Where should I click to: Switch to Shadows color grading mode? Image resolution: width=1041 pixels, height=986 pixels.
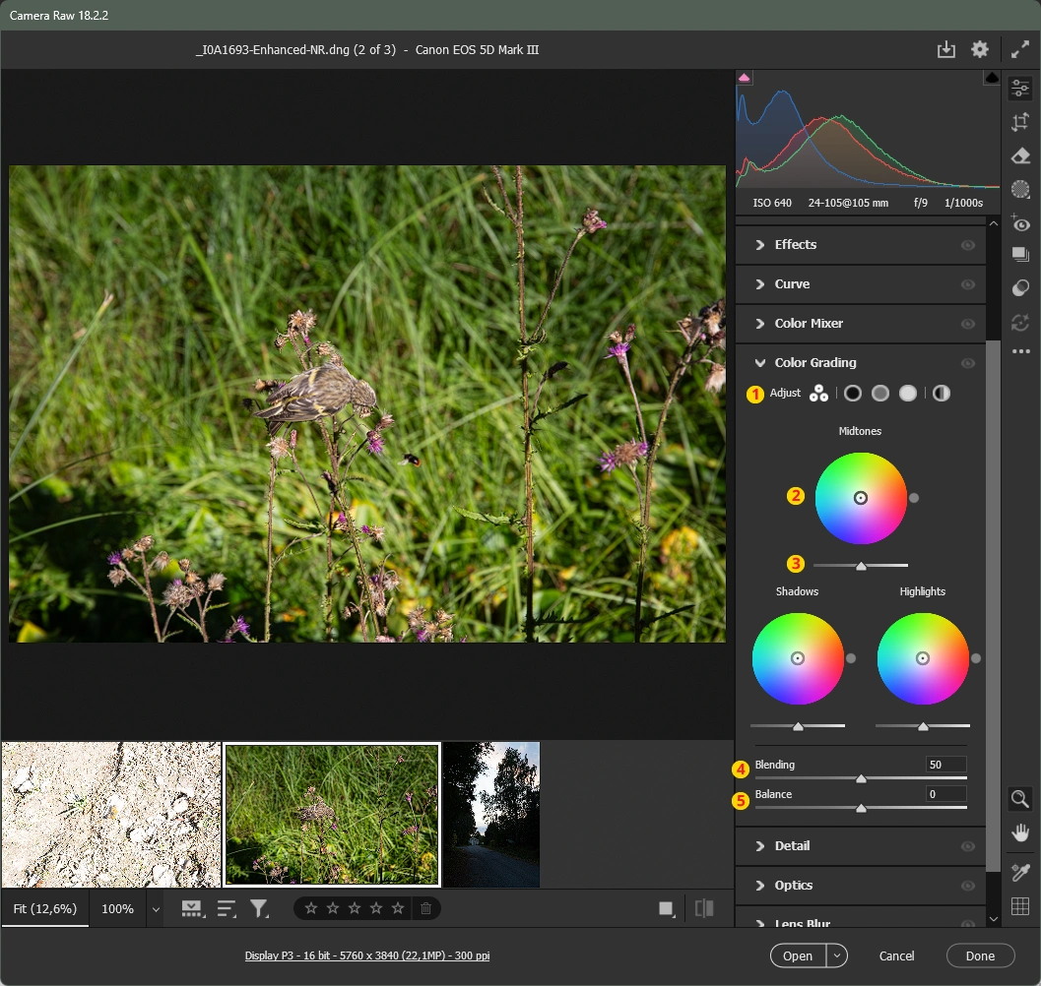click(853, 394)
